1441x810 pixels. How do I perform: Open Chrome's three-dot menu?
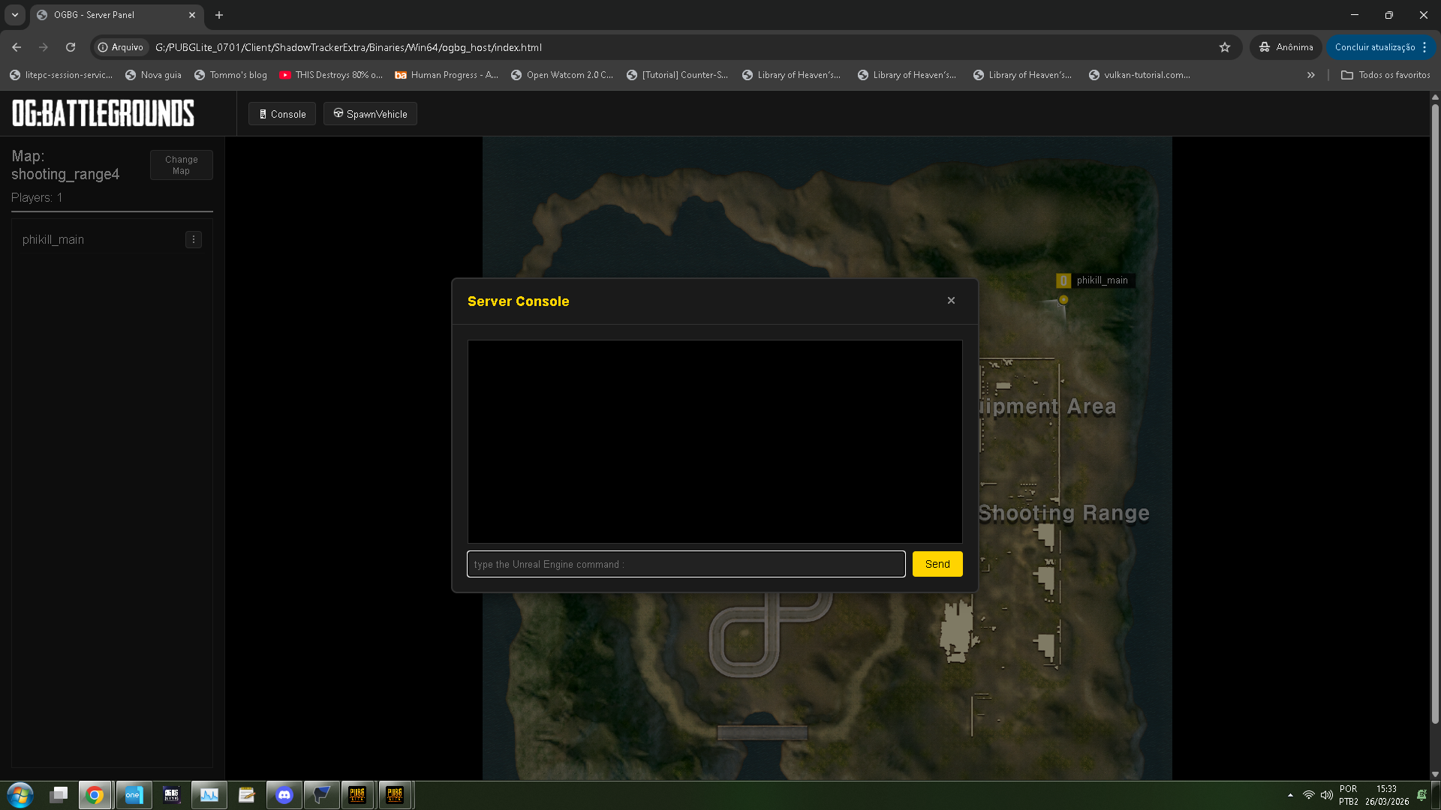pyautogui.click(x=1424, y=47)
